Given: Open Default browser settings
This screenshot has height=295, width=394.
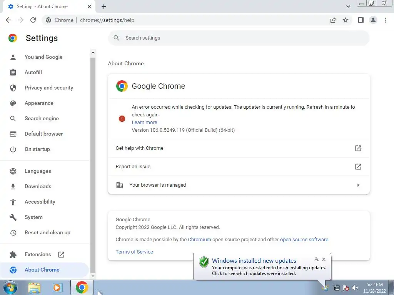Looking at the screenshot, I should [45, 134].
